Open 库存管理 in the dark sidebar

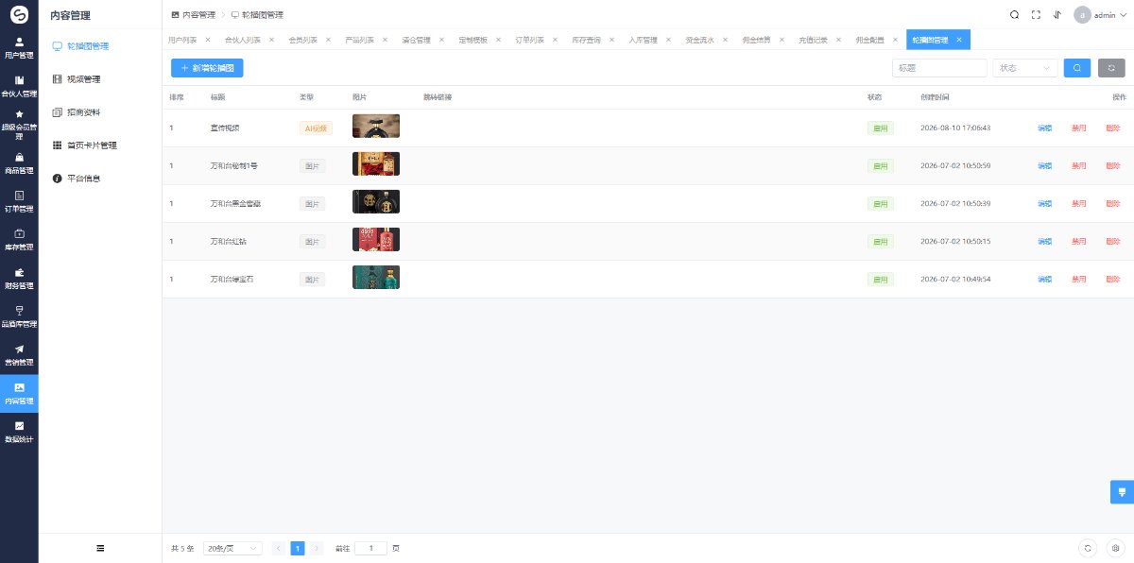click(19, 240)
